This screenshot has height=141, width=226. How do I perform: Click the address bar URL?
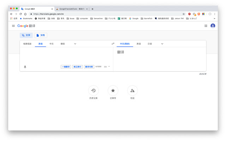49,14
